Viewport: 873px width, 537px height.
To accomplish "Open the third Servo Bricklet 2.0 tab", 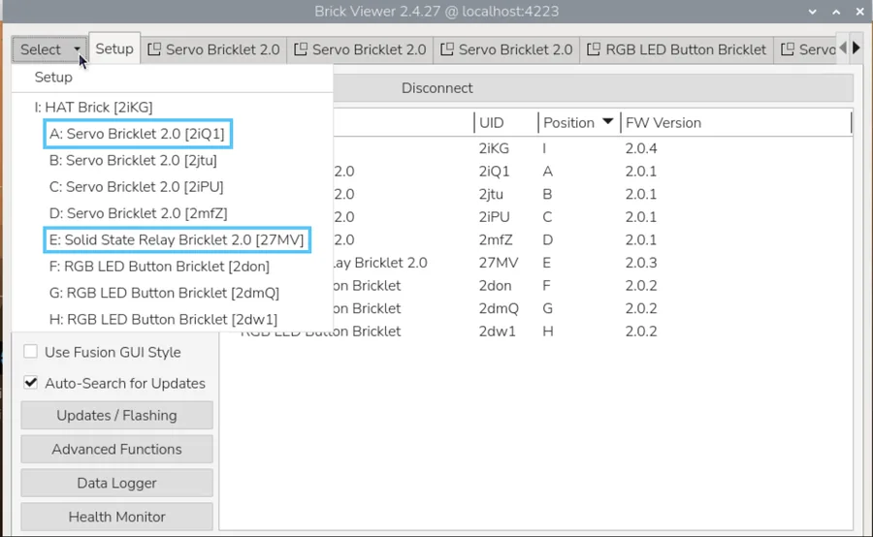I will click(x=506, y=50).
